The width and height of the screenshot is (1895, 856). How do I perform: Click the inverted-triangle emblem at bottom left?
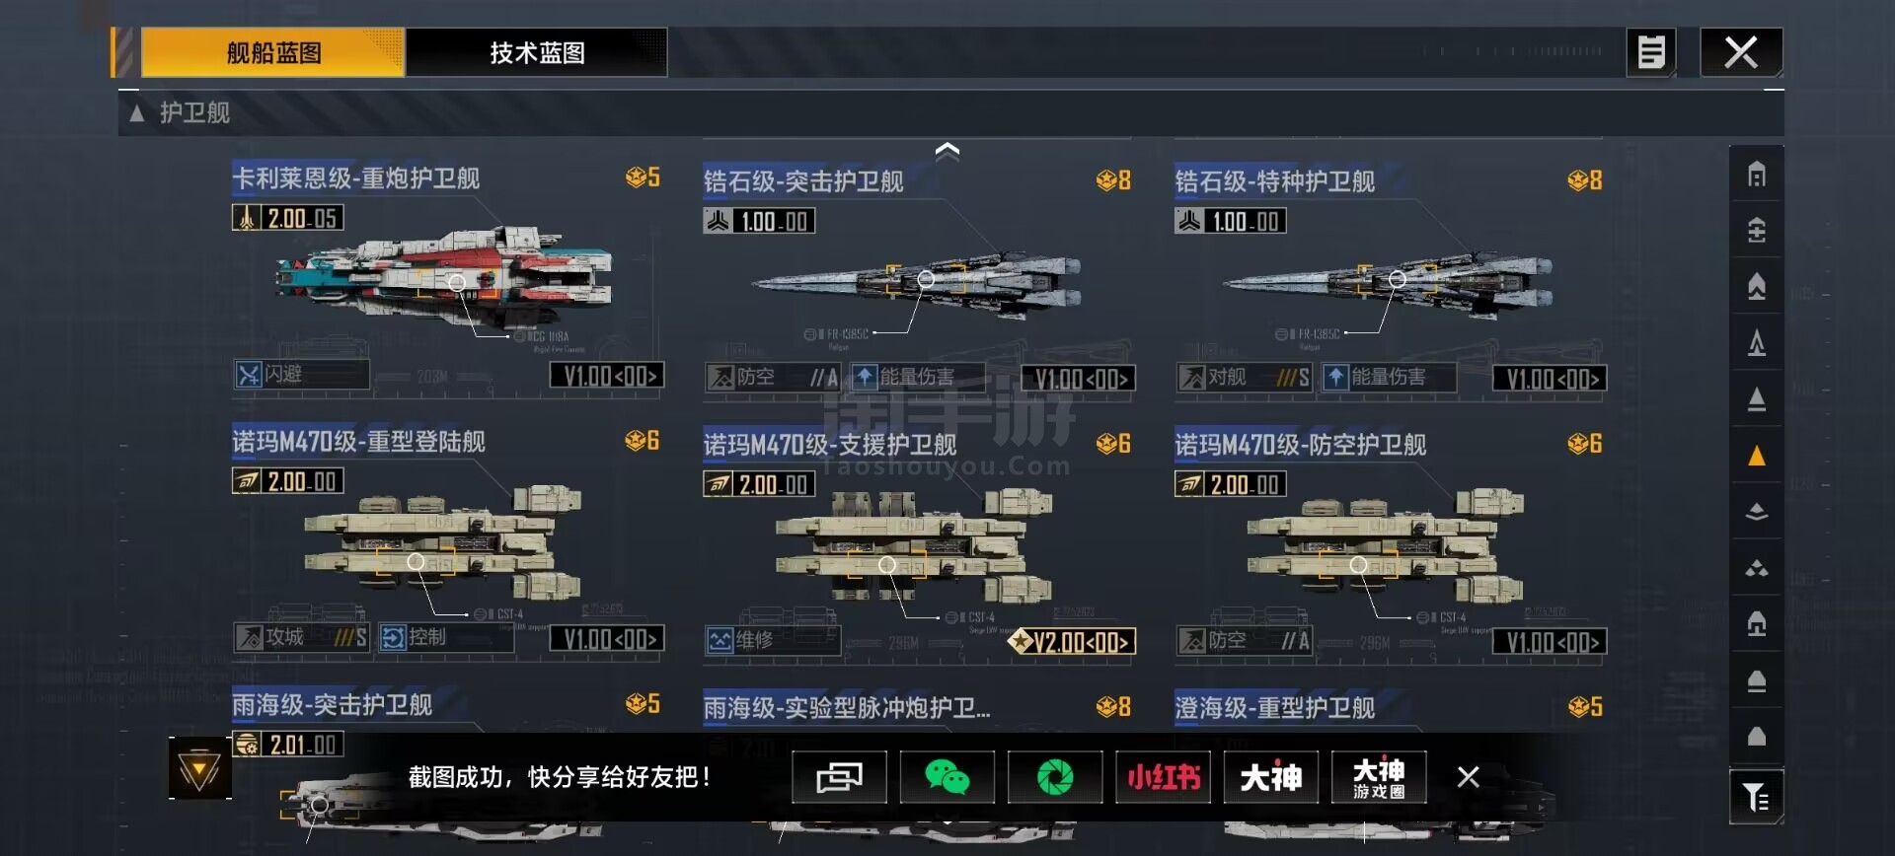tap(199, 769)
